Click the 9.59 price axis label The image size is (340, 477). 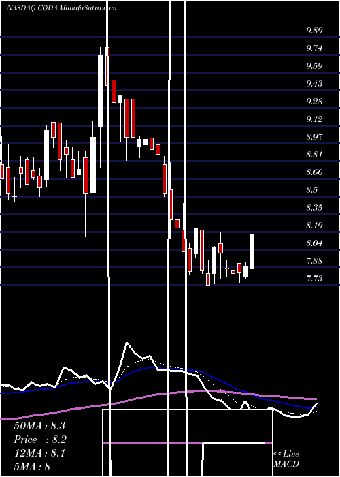click(314, 65)
